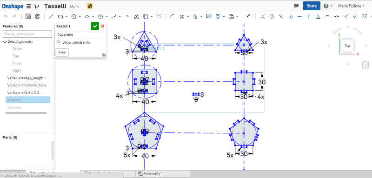Select the Mirror tool
Viewport: 372px width, 178px height.
pyautogui.click(x=208, y=16)
